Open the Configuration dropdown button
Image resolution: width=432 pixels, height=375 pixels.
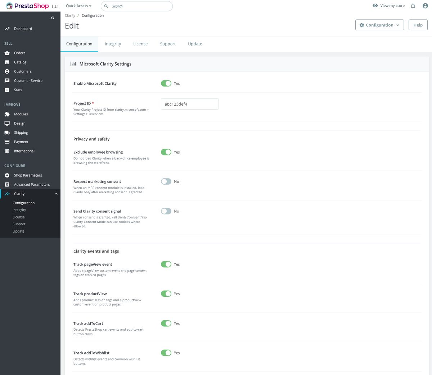pyautogui.click(x=379, y=25)
